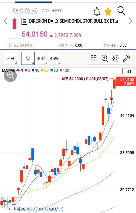Tap the 무료 badge
Image resolution: width=136 pixels, height=213 pixels.
(18, 11)
